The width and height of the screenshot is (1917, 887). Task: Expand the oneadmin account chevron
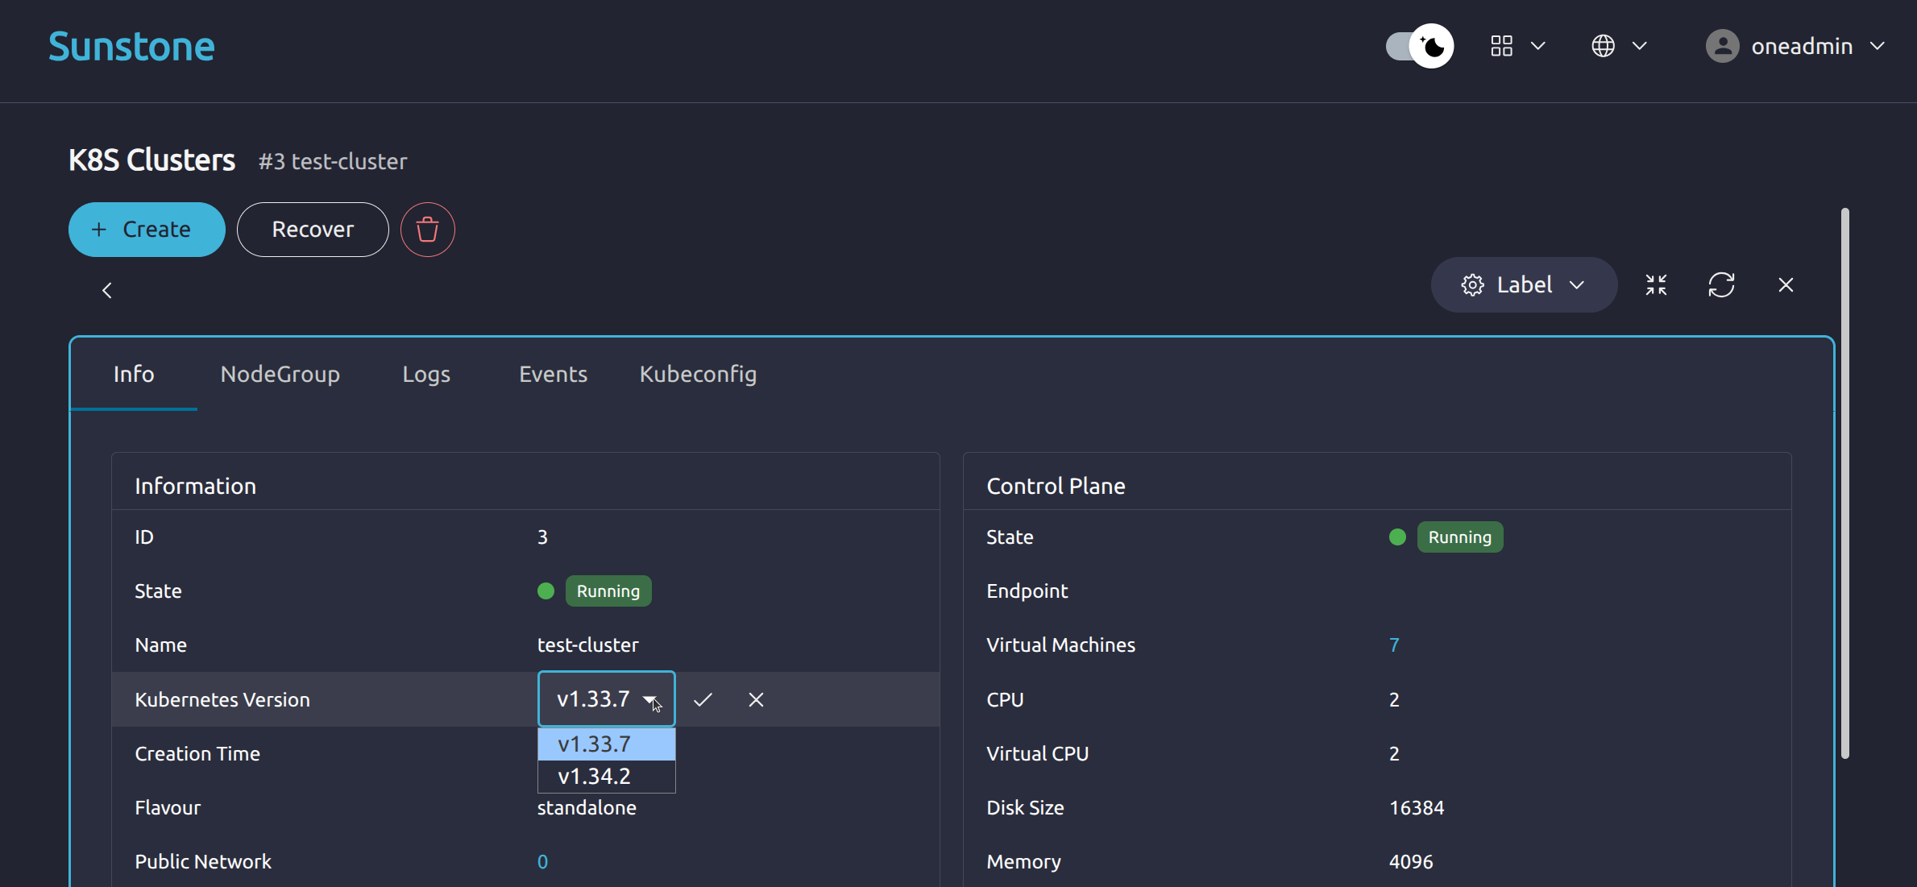tap(1878, 46)
